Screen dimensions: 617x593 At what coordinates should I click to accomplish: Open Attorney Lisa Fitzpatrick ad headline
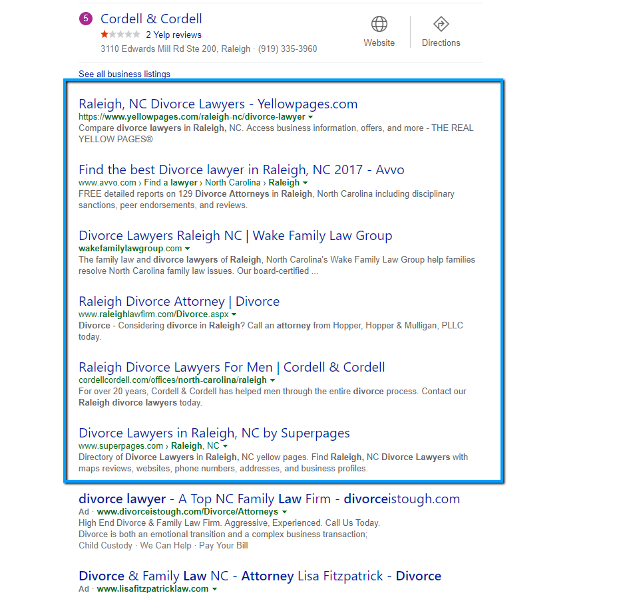tap(260, 576)
